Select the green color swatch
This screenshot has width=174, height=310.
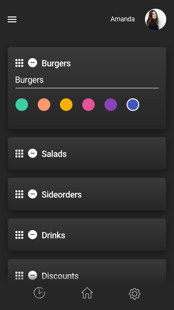pyautogui.click(x=22, y=105)
